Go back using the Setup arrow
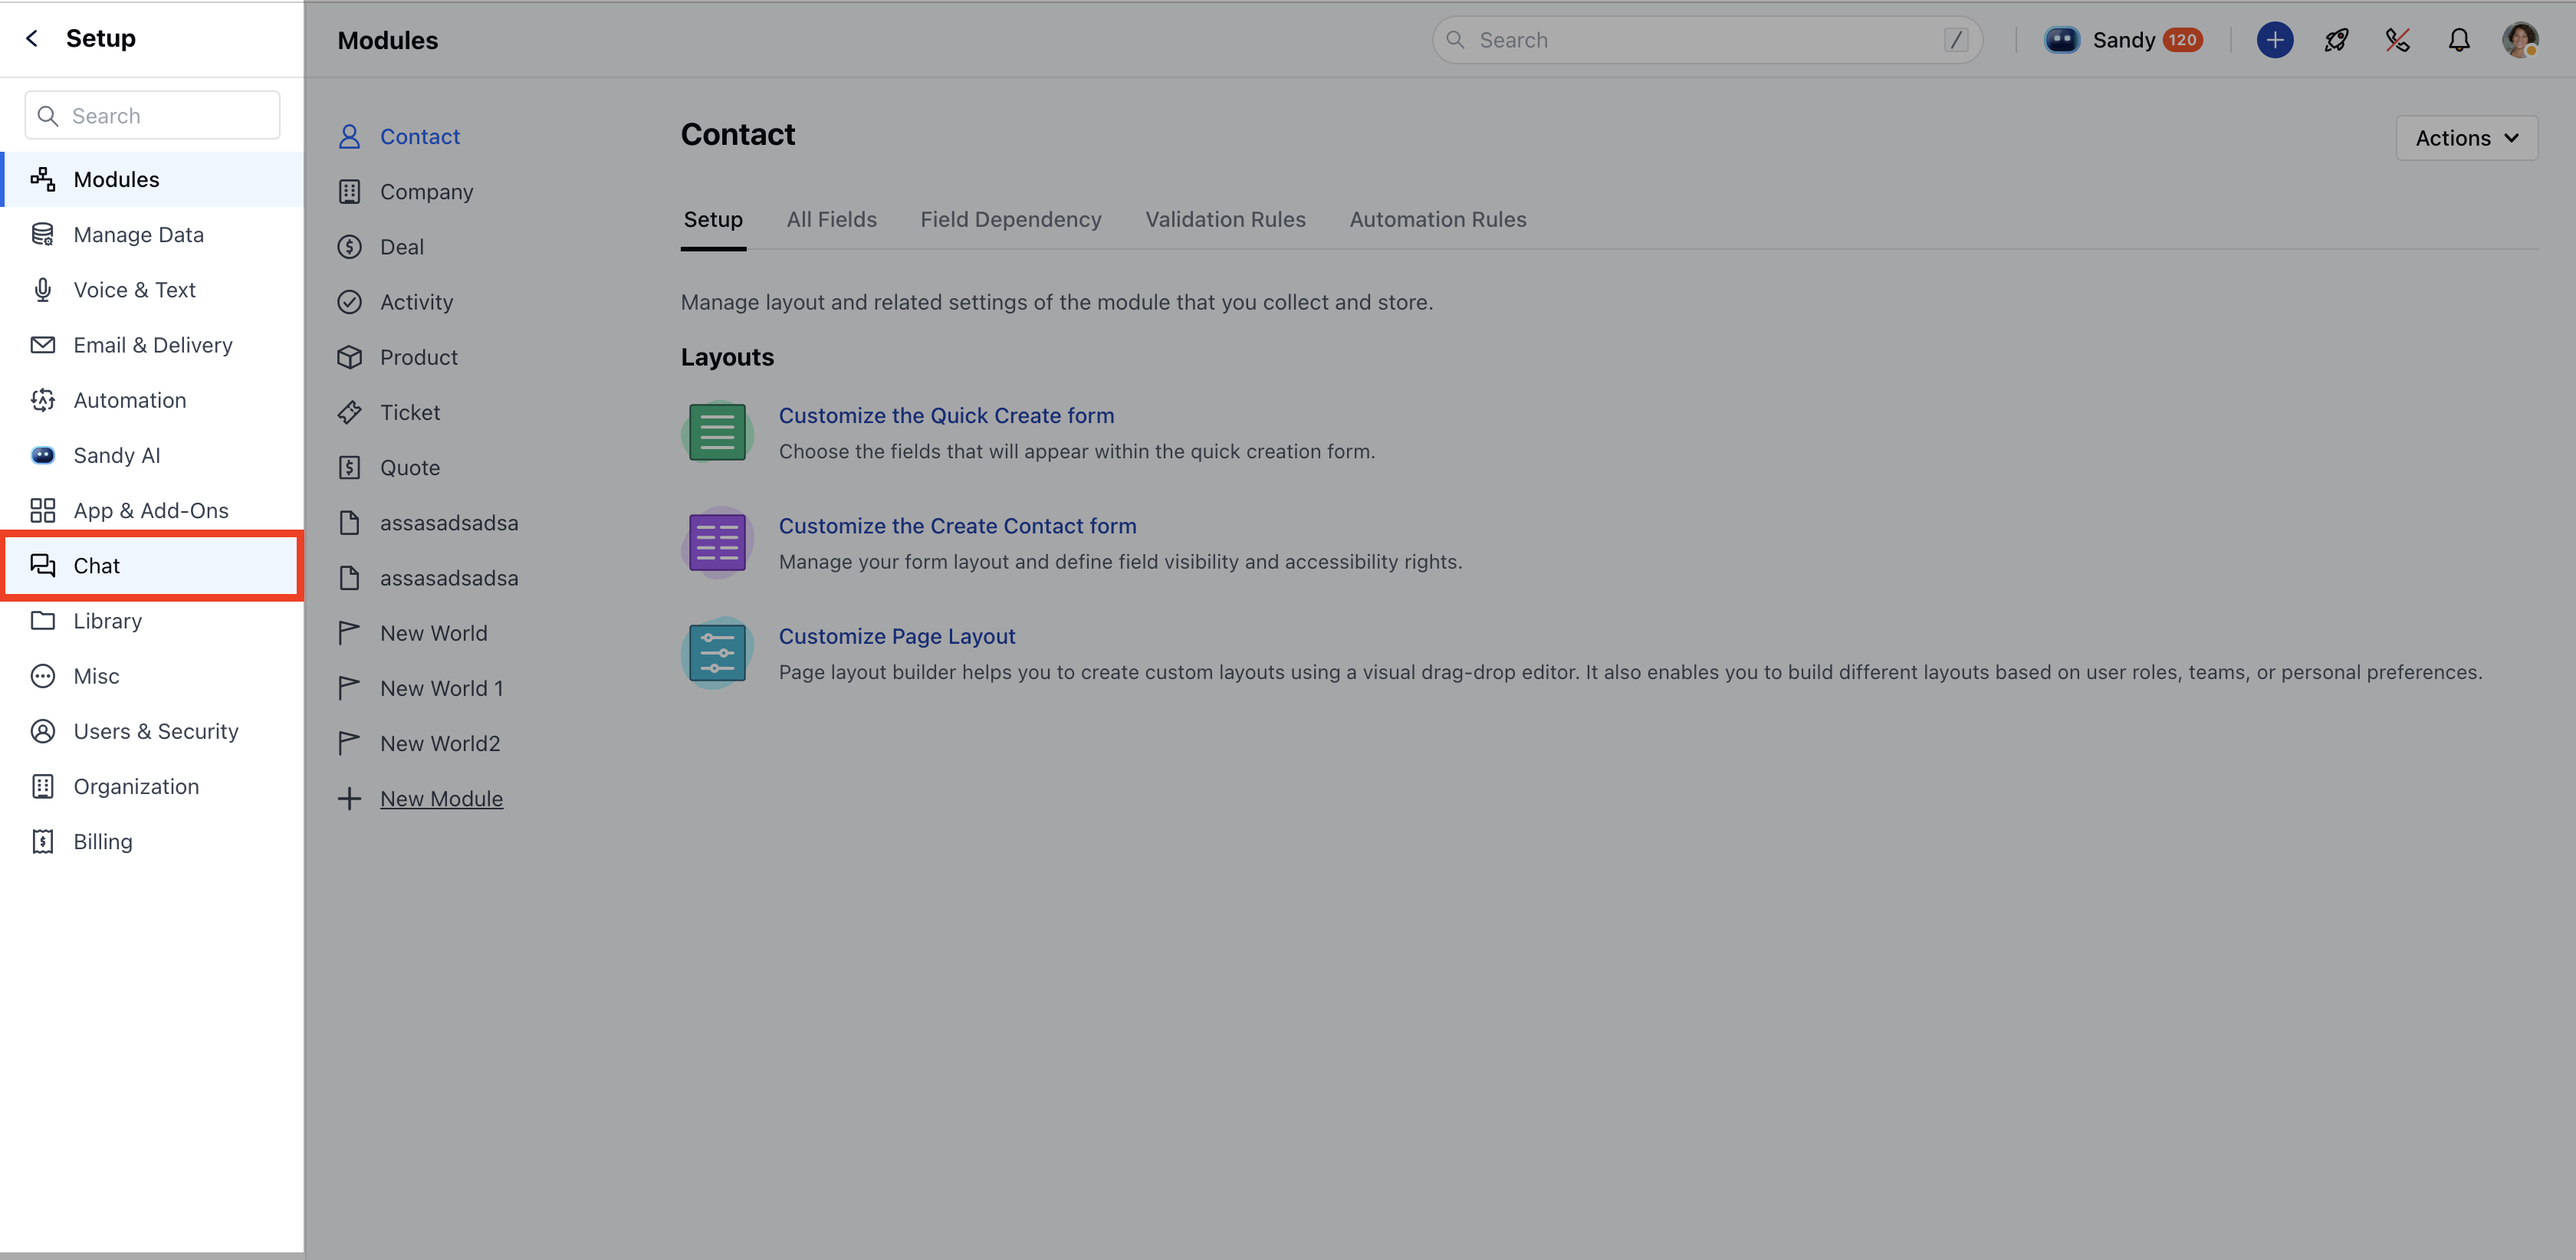The image size is (2576, 1260). pos(32,38)
